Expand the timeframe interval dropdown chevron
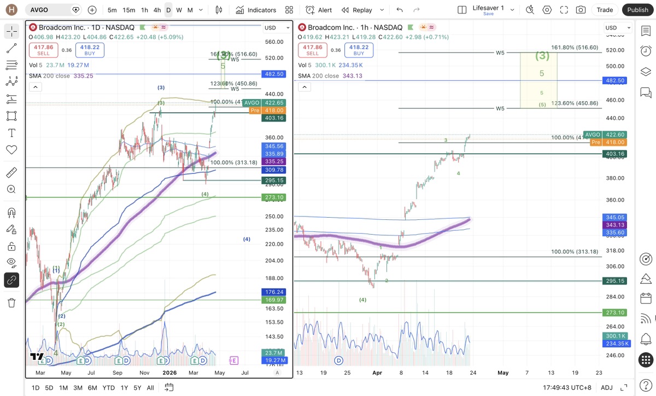The height and width of the screenshot is (396, 656). click(x=202, y=10)
